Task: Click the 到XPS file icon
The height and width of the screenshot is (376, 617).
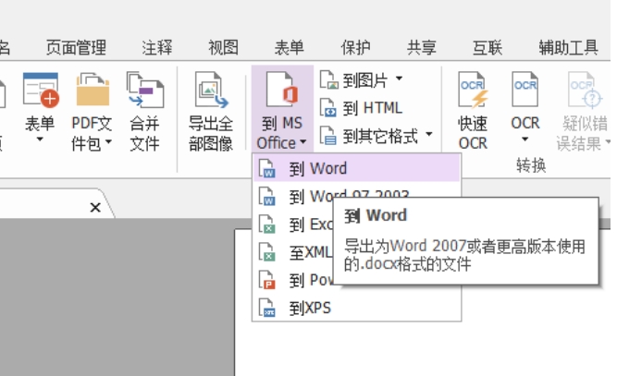Action: 266,308
